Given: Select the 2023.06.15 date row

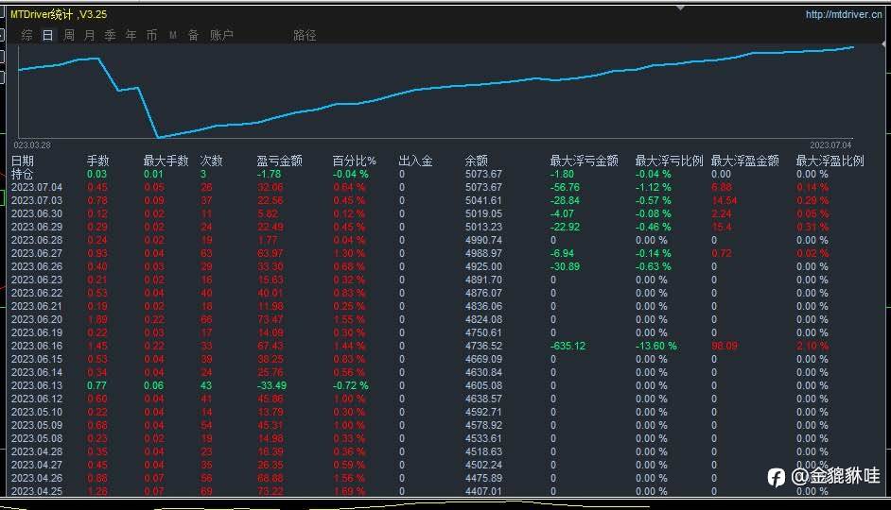Looking at the screenshot, I should (x=36, y=359).
